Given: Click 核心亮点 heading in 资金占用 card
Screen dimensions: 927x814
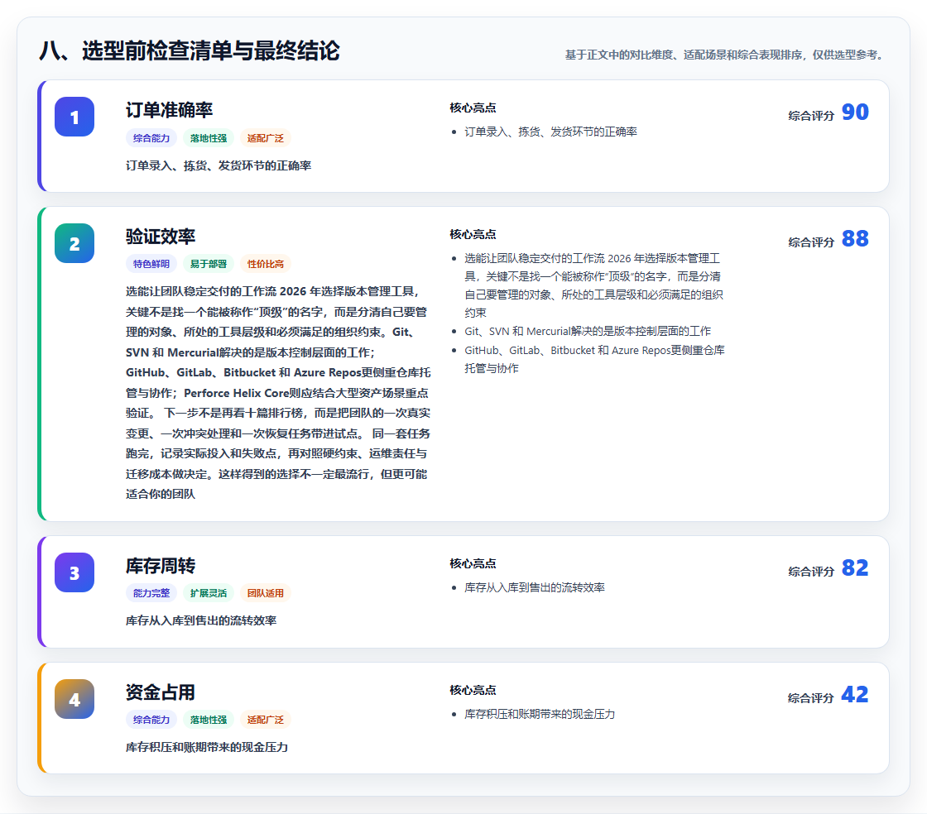Looking at the screenshot, I should click(x=473, y=690).
